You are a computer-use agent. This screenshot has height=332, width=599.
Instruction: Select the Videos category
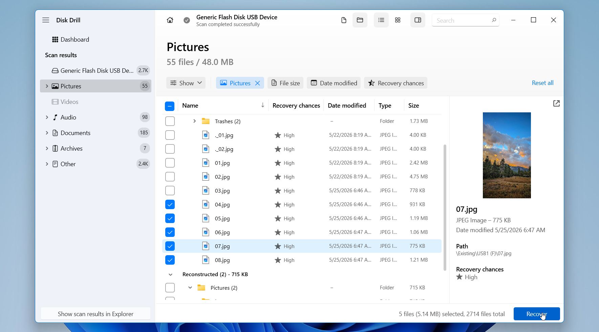[95, 102]
